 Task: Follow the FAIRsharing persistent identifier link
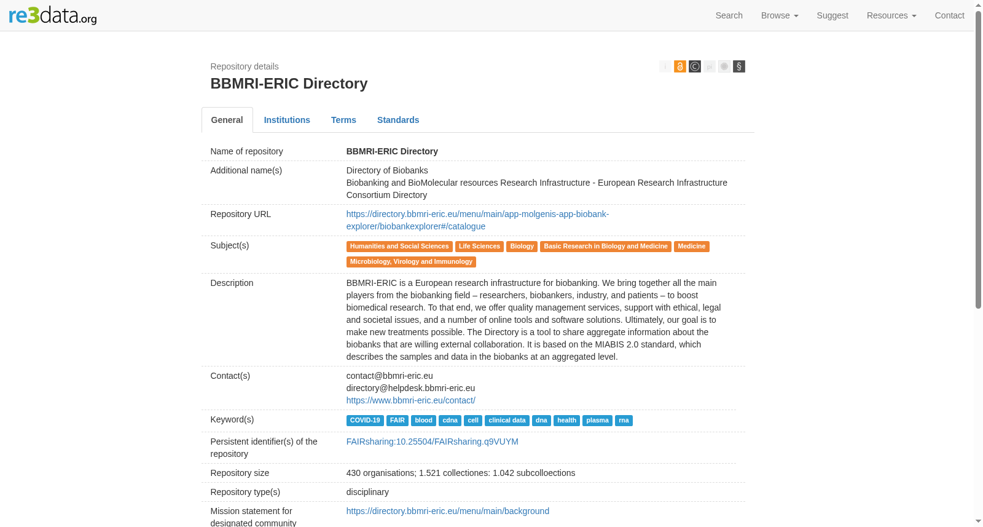[x=432, y=442]
